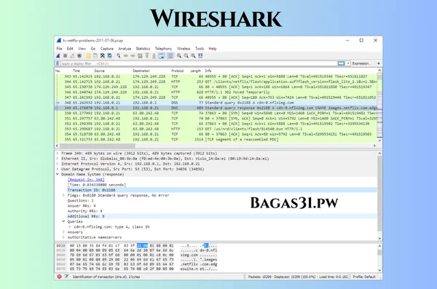This screenshot has width=437, height=289.
Task: Open the Wireless menu
Action: 184,49
